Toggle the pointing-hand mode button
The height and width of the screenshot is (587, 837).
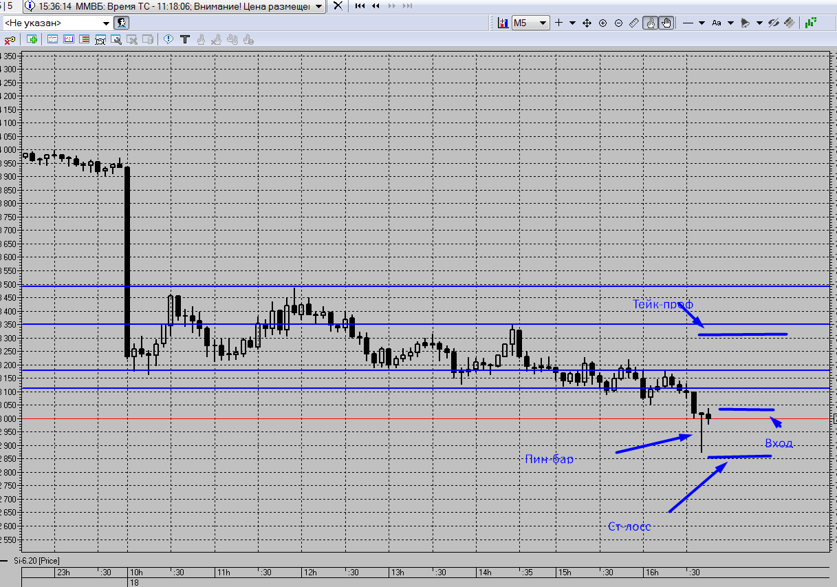pyautogui.click(x=650, y=23)
